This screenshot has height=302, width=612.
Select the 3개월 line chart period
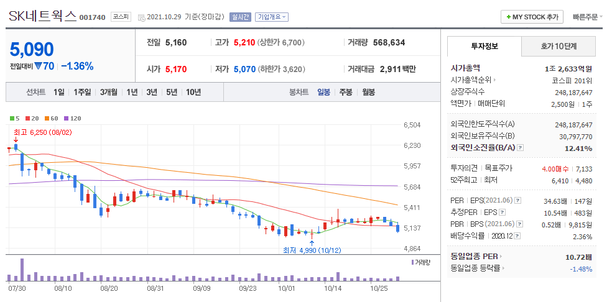(108, 93)
